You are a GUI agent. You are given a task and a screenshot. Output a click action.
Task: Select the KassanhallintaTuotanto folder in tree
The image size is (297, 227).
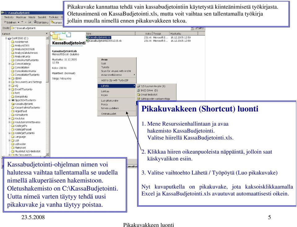[x=27, y=108]
